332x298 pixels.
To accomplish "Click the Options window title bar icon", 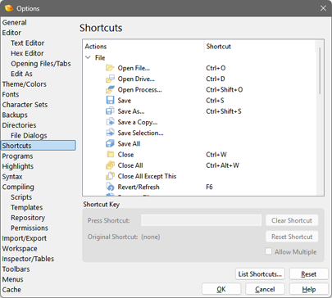I will click(x=9, y=8).
